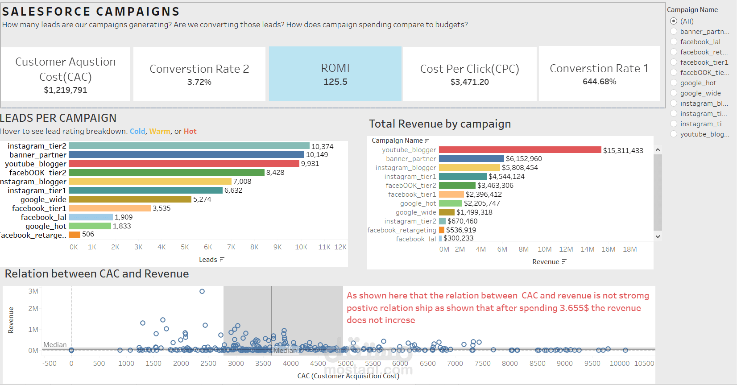
Task: Select the (All) campaign radio button
Action: [674, 21]
